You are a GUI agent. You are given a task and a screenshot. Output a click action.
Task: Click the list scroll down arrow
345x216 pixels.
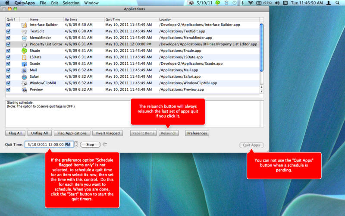[262, 91]
